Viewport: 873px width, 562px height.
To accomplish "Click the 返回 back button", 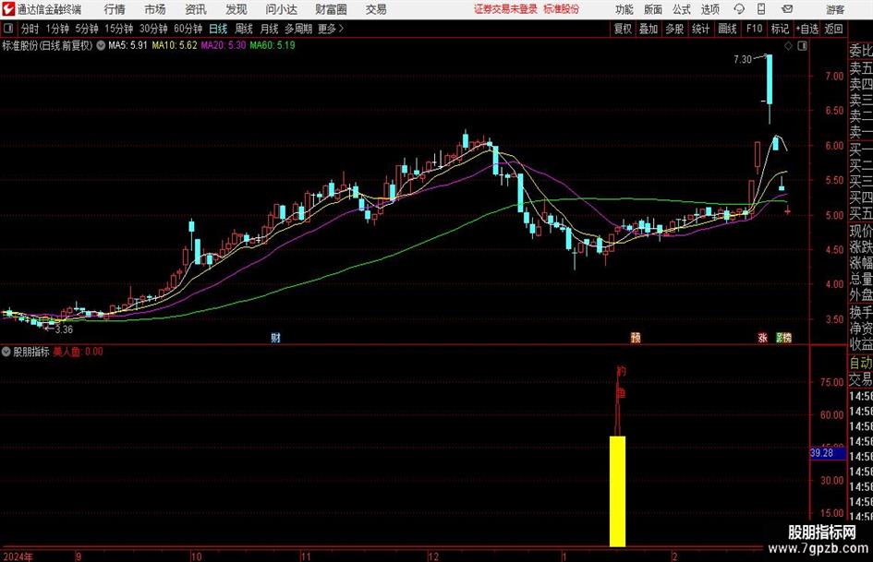I will (833, 29).
